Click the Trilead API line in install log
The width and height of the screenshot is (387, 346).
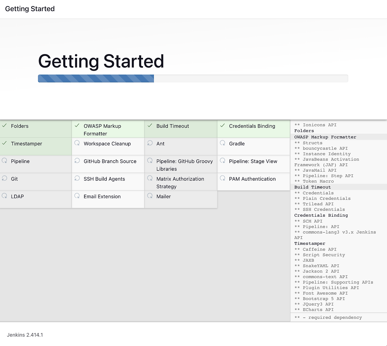(x=314, y=204)
